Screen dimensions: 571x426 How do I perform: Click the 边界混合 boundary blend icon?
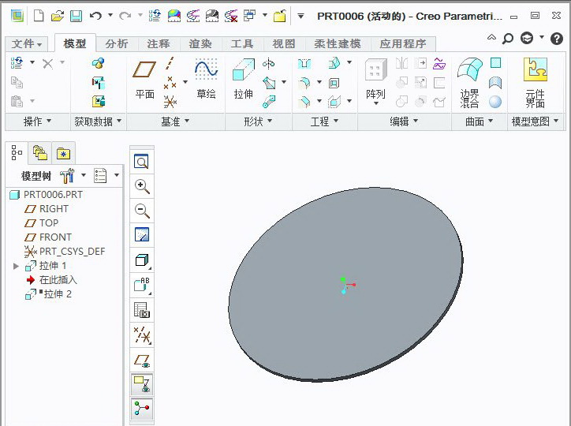click(x=469, y=82)
